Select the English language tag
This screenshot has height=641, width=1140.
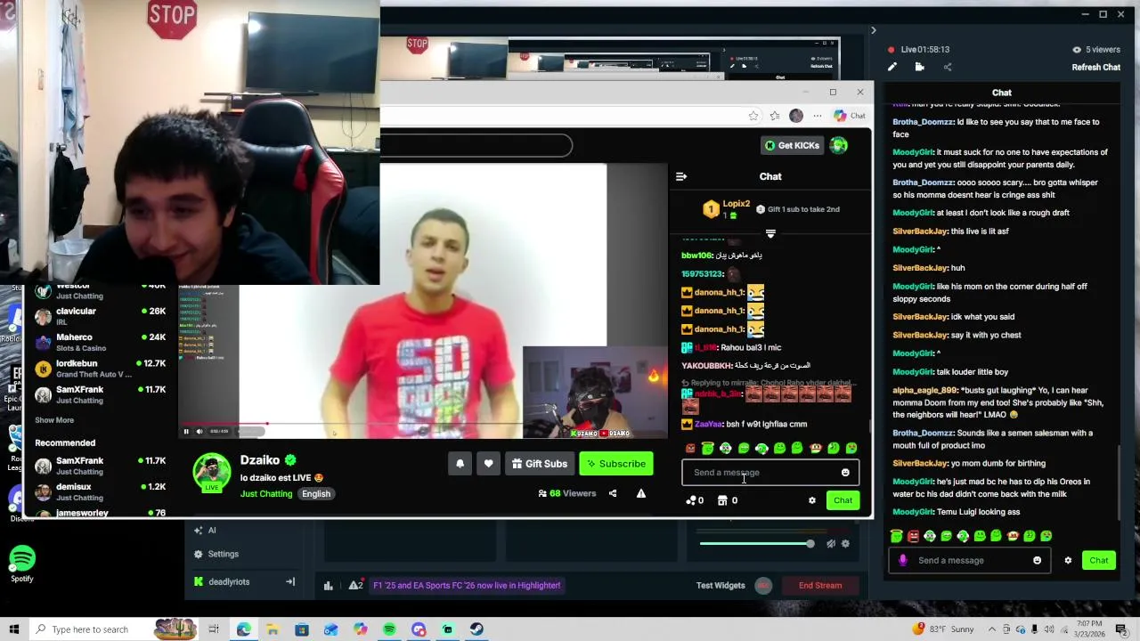coord(316,493)
